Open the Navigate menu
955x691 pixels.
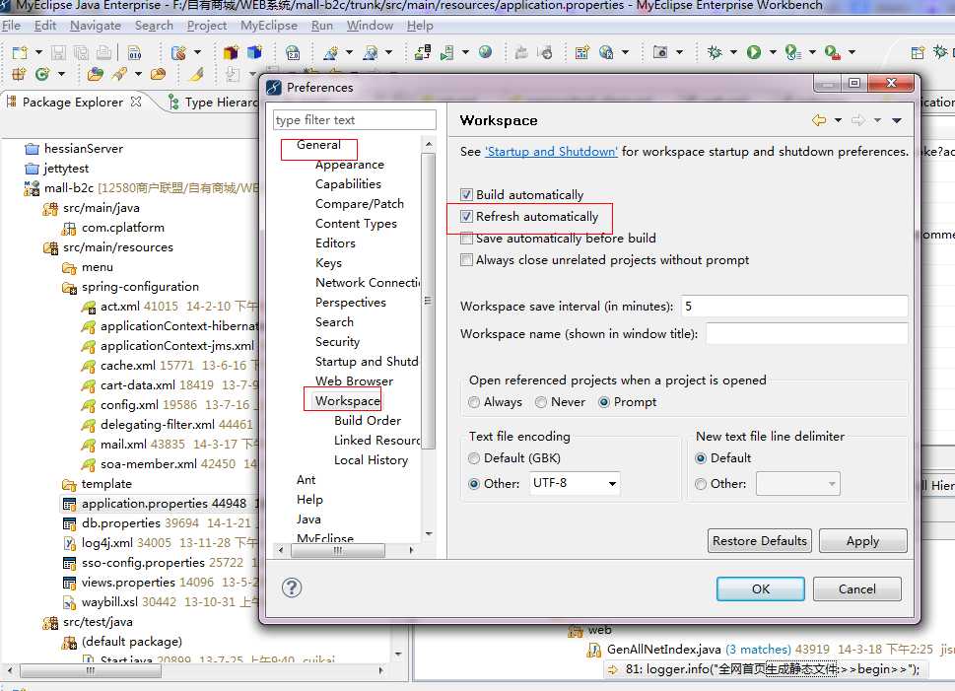(x=95, y=26)
